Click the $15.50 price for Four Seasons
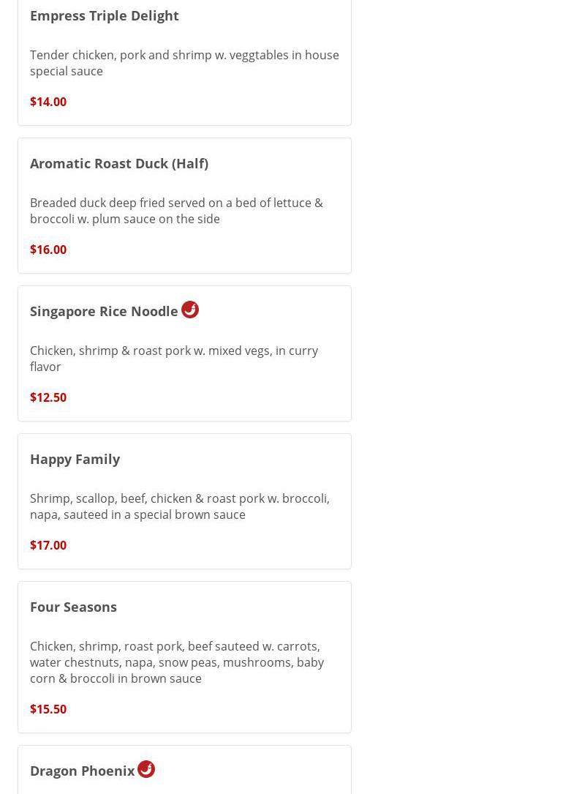 pos(48,709)
